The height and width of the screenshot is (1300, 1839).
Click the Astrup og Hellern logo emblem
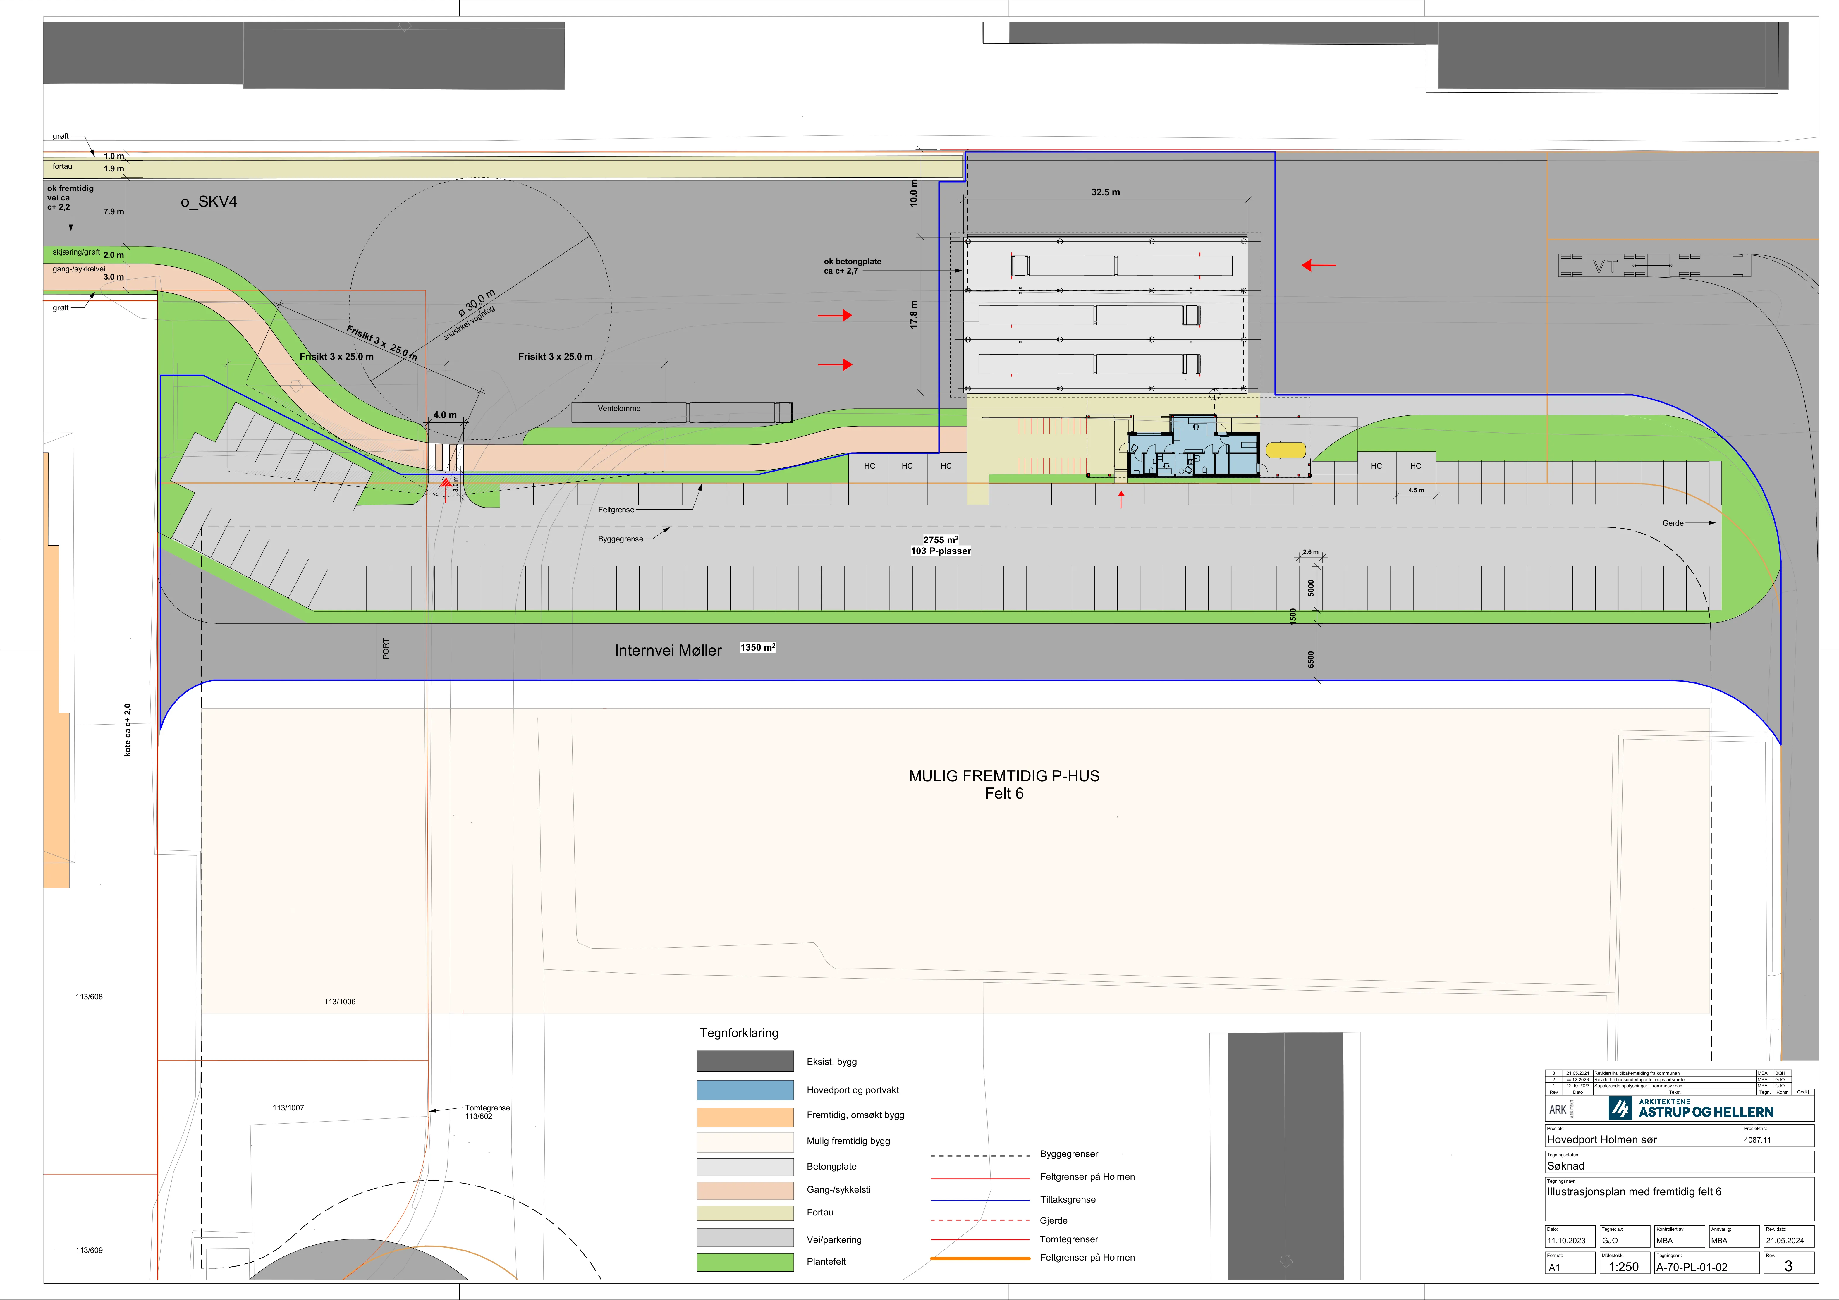pos(1620,1109)
